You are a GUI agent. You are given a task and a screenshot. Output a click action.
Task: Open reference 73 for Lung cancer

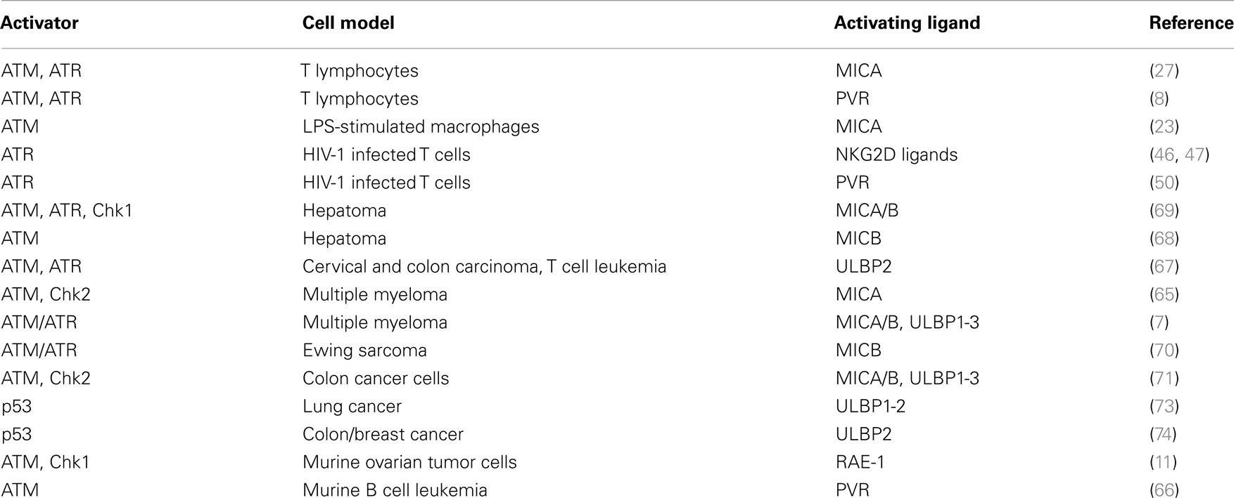pos(1164,407)
